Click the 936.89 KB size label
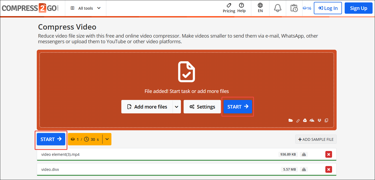This screenshot has height=180, width=375. click(x=288, y=154)
